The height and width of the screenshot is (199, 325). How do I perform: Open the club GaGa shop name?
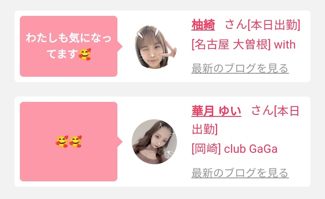[x=251, y=149]
